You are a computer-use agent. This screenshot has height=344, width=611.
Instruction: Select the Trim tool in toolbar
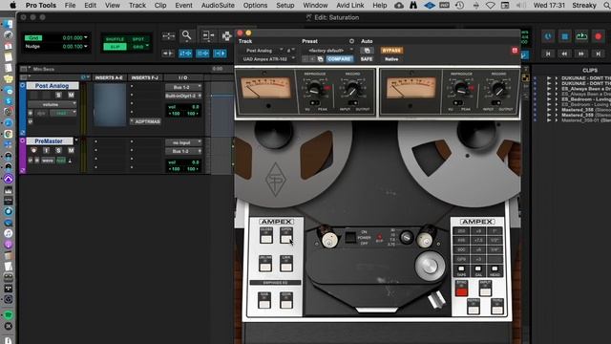[x=208, y=36]
